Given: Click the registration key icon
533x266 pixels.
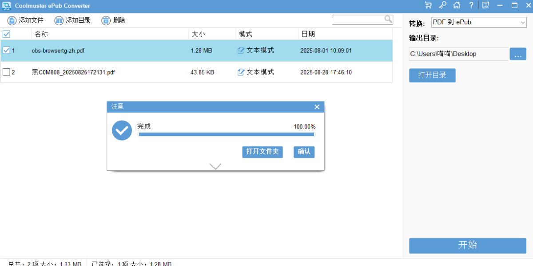Looking at the screenshot, I should pos(442,5).
